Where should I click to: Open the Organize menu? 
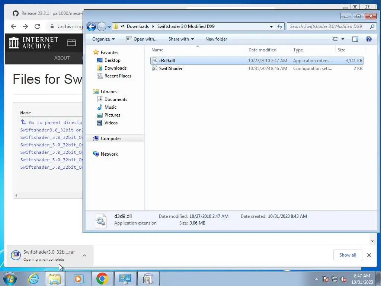pos(103,39)
